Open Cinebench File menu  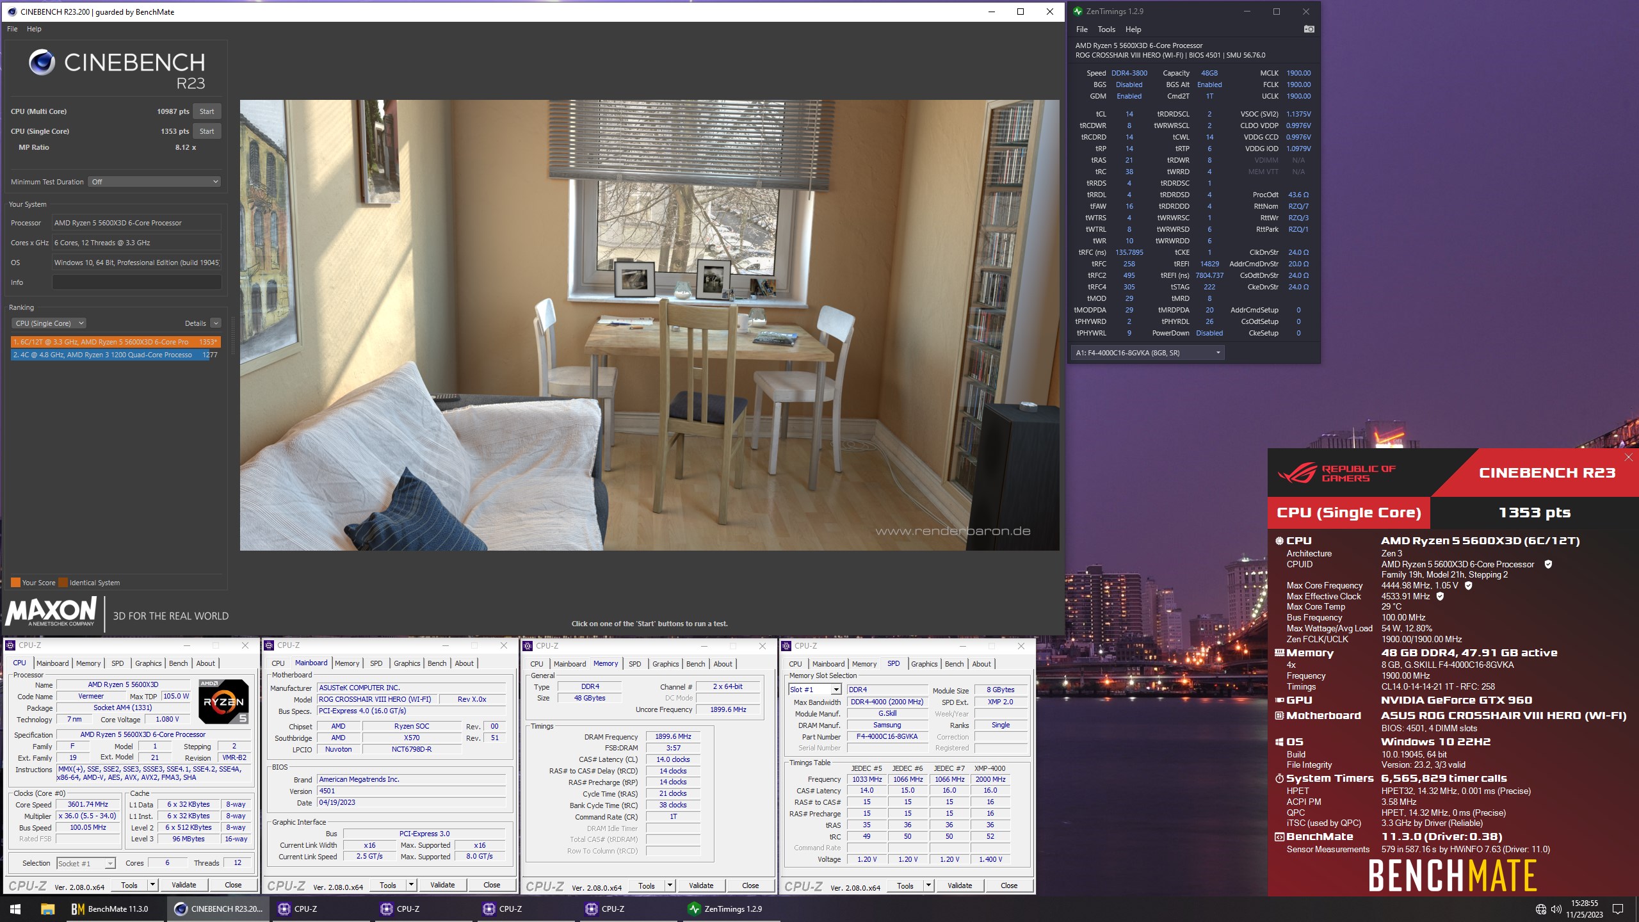tap(12, 29)
